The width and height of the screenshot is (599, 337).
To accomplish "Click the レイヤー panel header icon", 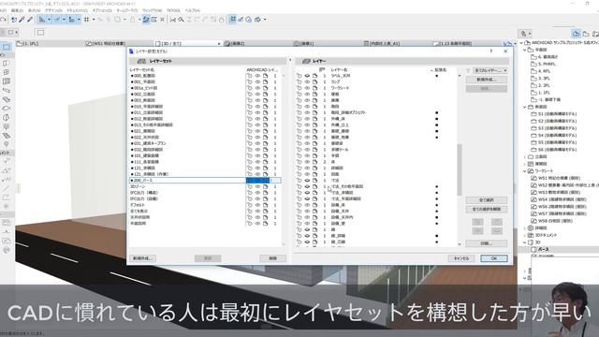I will [x=306, y=61].
